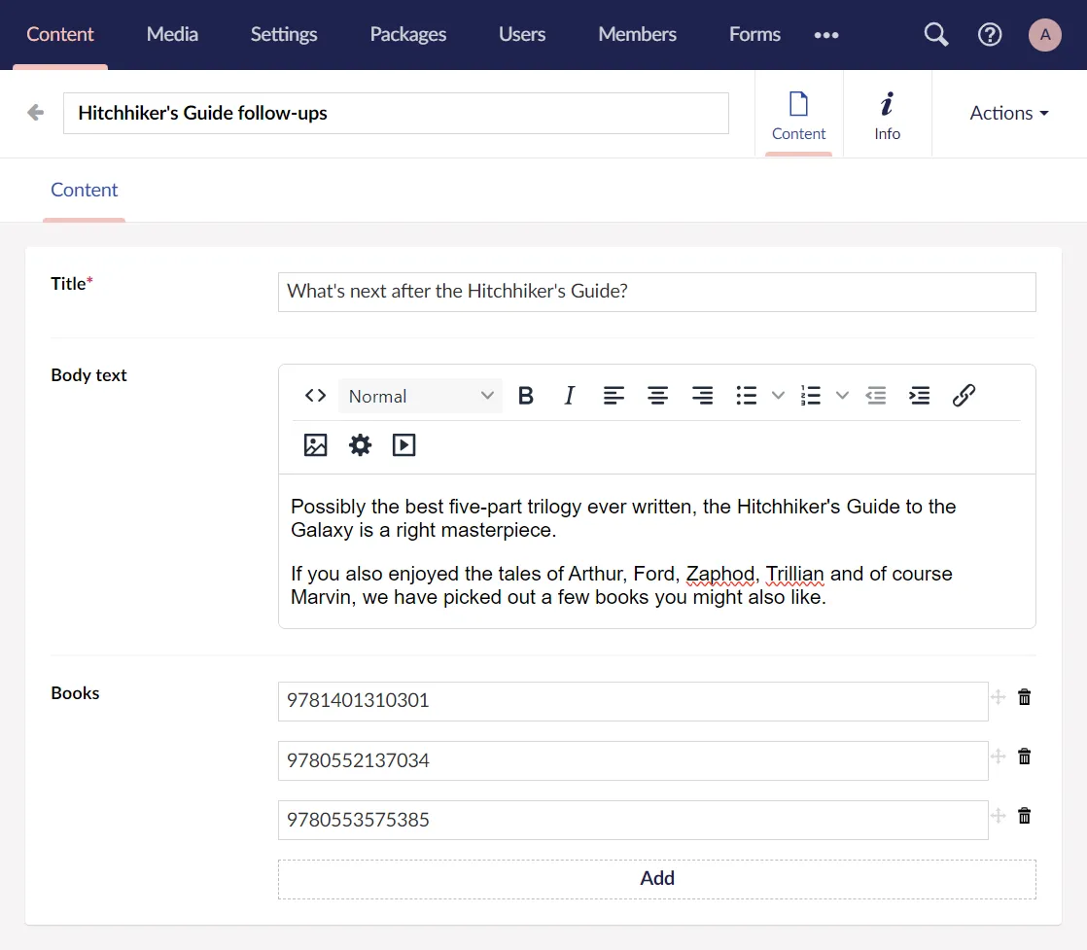Switch to the Info tab
This screenshot has width=1087, height=950.
click(887, 114)
